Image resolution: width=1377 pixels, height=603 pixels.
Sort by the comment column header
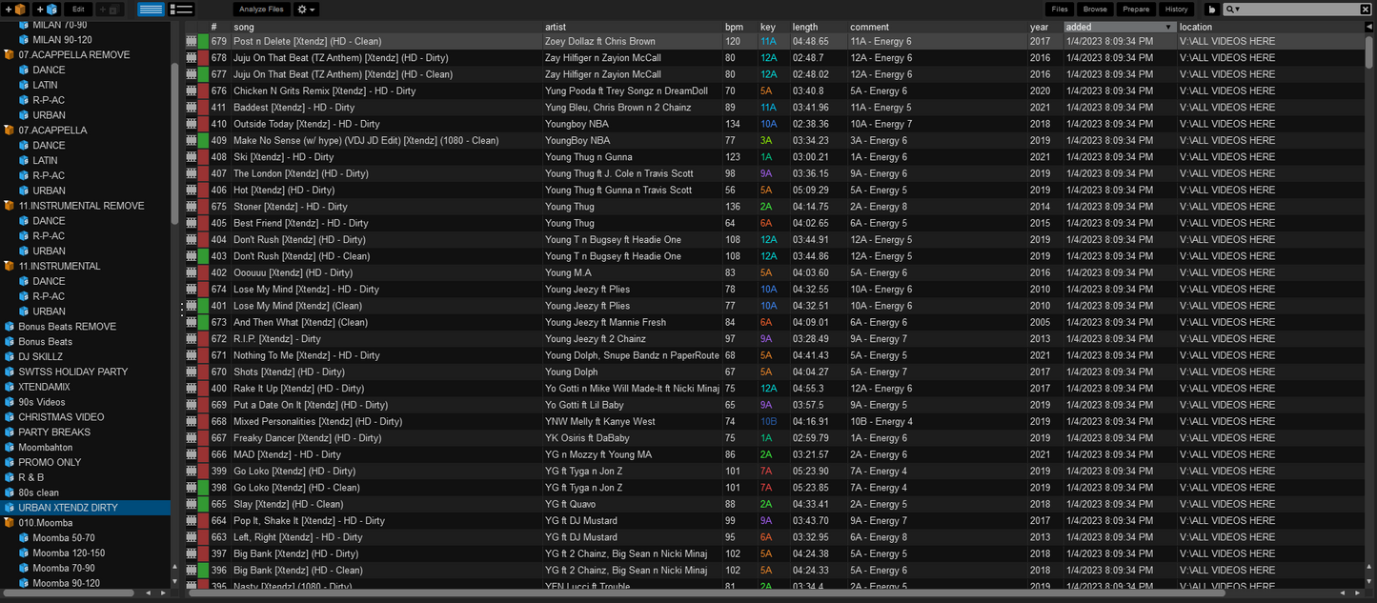937,28
